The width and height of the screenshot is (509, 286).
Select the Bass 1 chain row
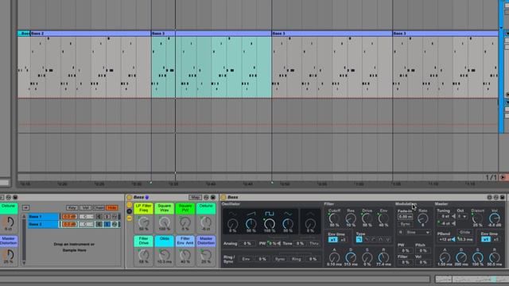[x=74, y=216]
